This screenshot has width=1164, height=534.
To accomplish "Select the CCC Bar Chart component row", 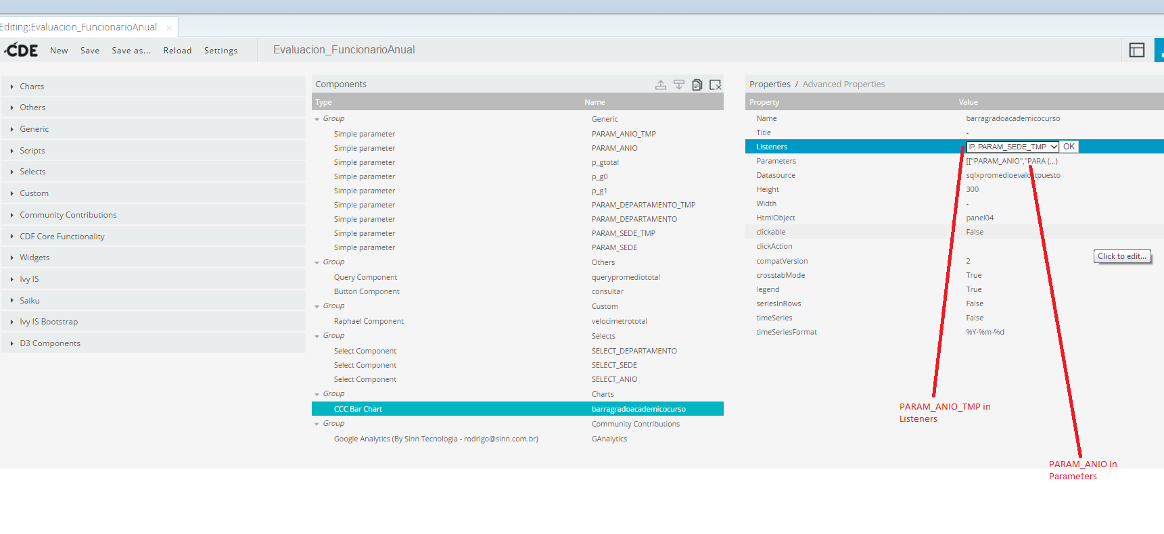I will 517,409.
